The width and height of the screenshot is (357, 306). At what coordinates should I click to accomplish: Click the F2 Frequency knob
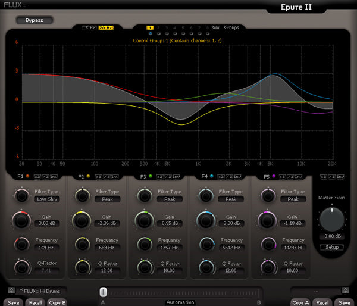pyautogui.click(x=82, y=244)
